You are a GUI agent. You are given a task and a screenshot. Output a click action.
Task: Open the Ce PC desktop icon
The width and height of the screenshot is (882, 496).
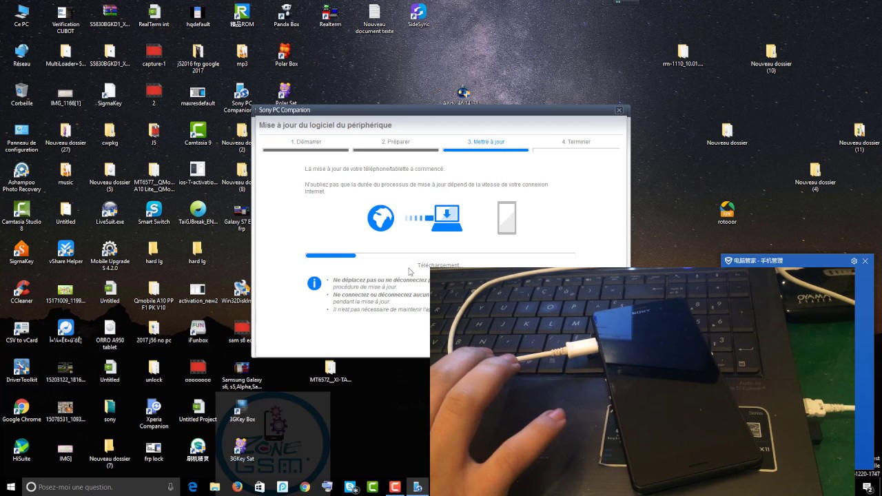click(x=21, y=16)
